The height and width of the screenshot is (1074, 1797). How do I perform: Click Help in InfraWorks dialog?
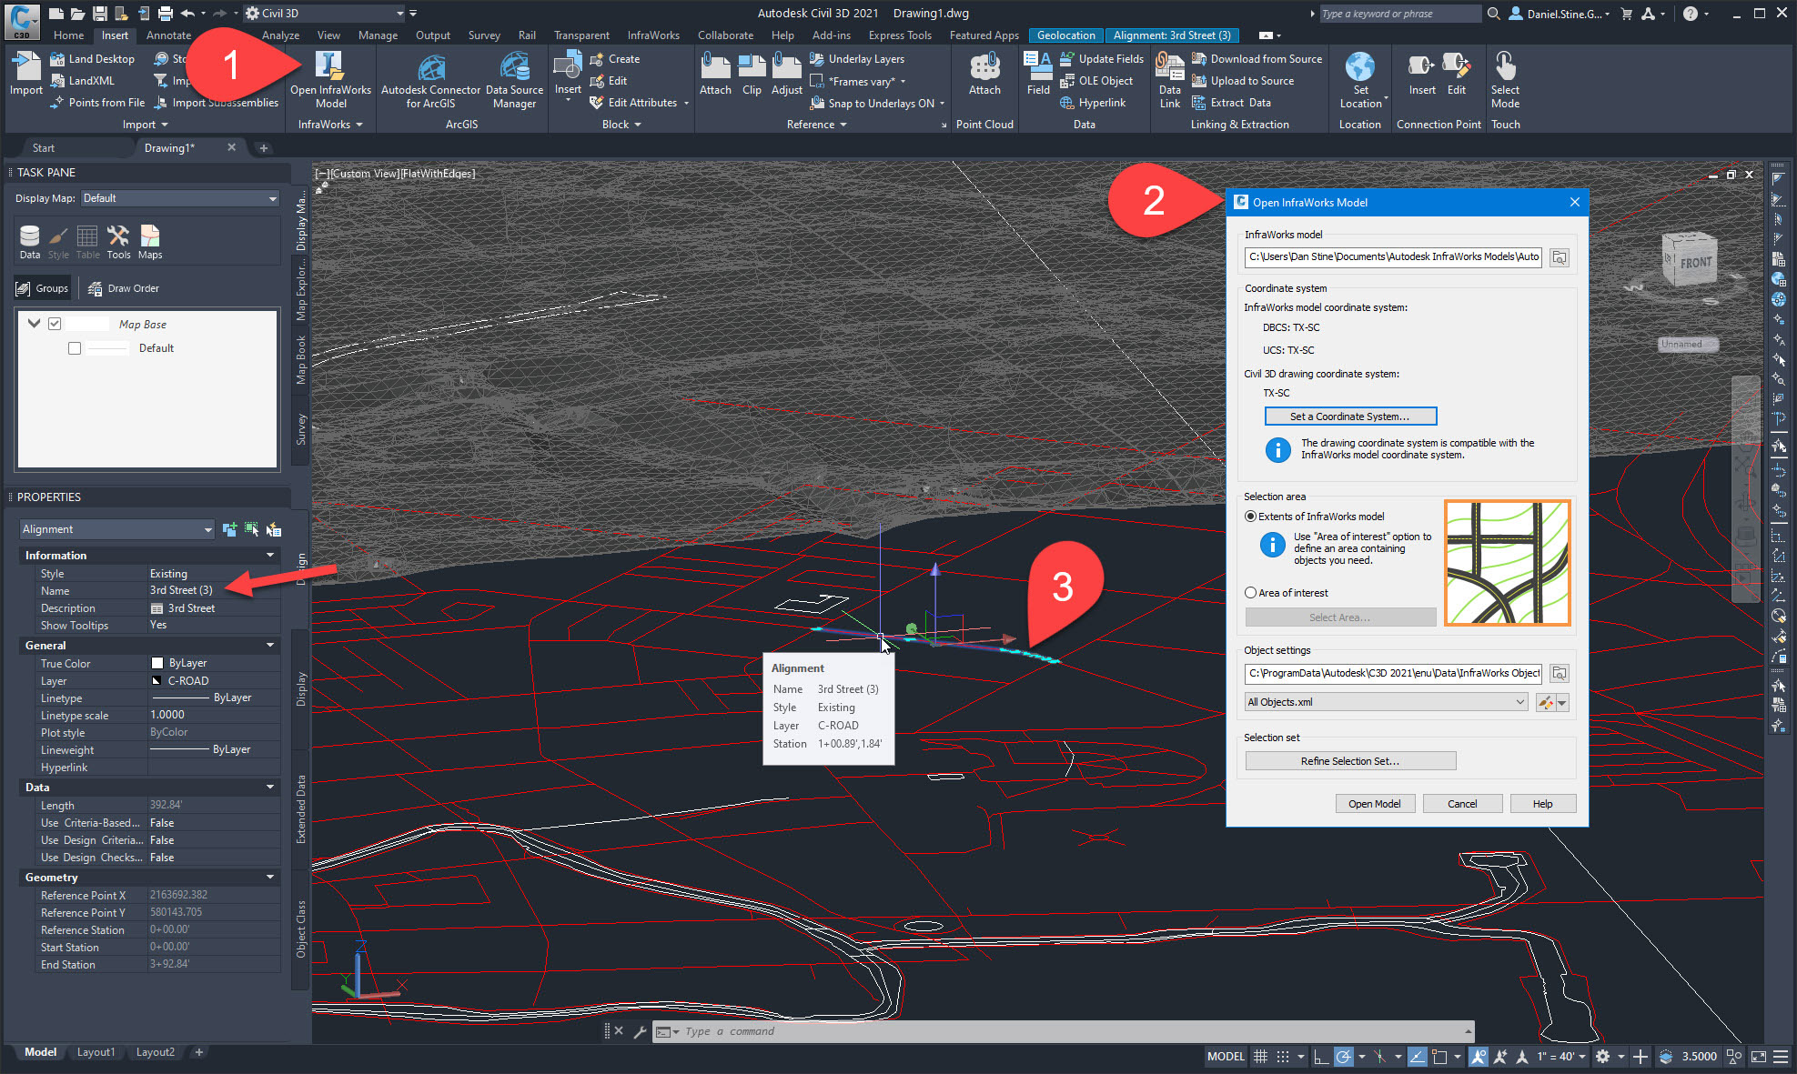click(x=1542, y=804)
